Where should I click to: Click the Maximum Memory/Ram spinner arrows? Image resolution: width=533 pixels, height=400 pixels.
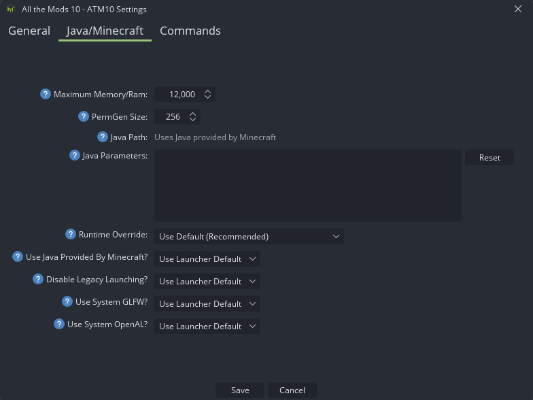(x=208, y=94)
